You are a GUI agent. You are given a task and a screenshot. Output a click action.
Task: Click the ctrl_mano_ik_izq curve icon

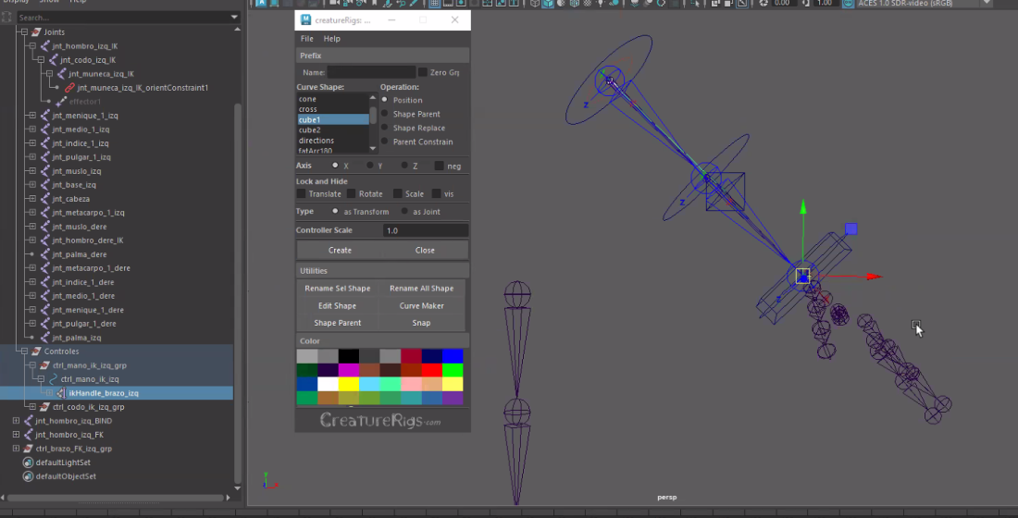54,379
